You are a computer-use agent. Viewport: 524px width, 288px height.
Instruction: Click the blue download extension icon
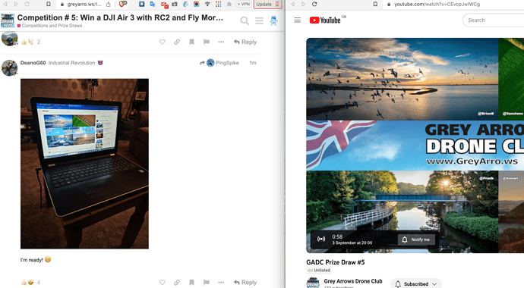click(142, 4)
